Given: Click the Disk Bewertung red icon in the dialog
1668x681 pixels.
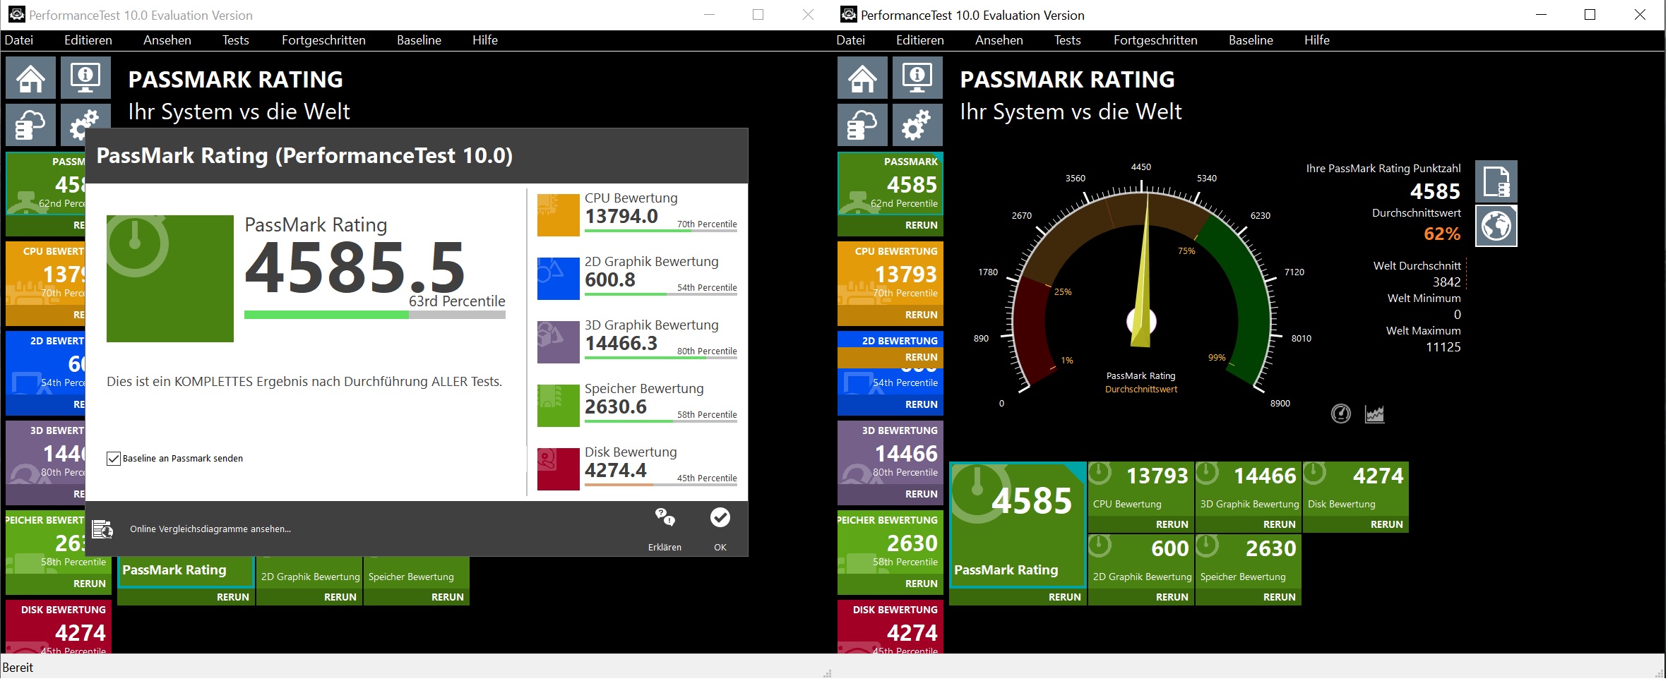Looking at the screenshot, I should click(558, 469).
